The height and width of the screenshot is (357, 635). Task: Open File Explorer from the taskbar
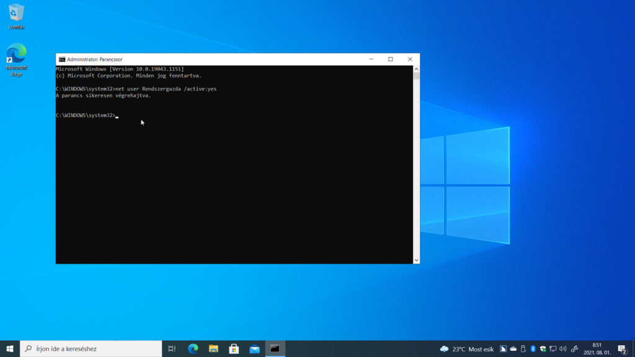pyautogui.click(x=213, y=348)
